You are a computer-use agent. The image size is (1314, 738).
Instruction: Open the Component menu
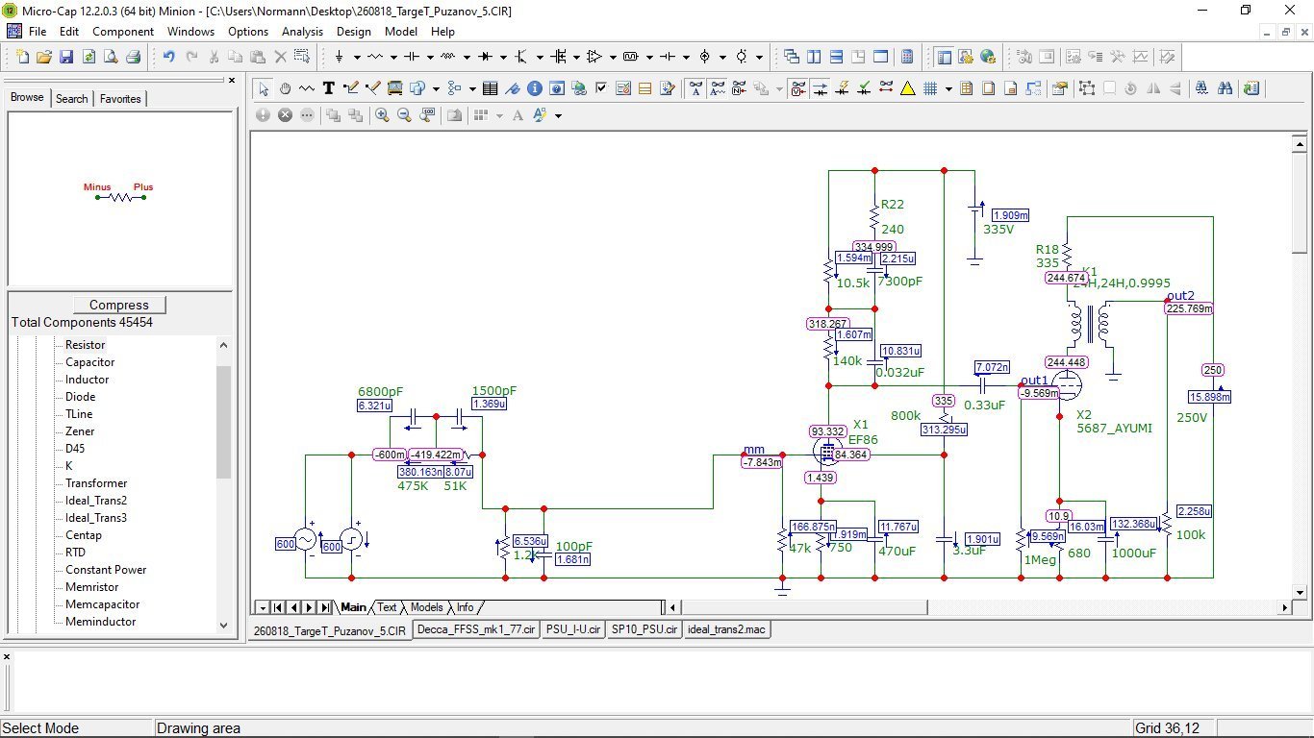(x=123, y=32)
